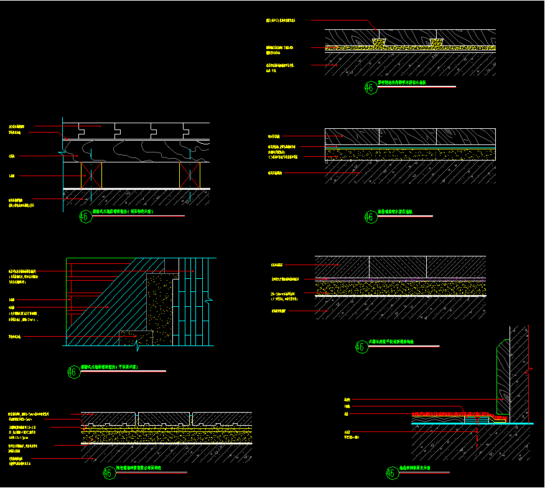Image resolution: width=545 pixels, height=488 pixels.
Task: Select the 46 tag below the cyan-hatched plan detail
Action: tap(73, 372)
